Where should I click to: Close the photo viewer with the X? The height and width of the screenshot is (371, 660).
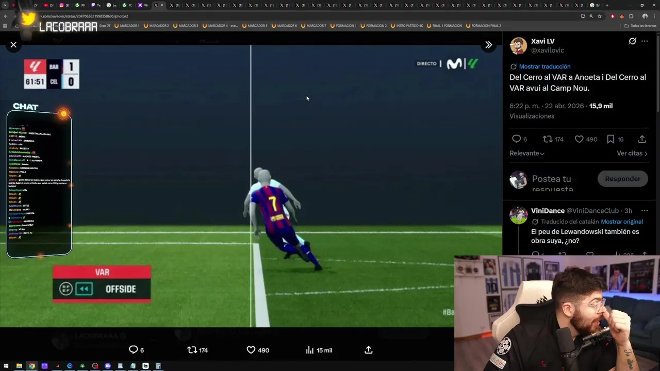(13, 45)
